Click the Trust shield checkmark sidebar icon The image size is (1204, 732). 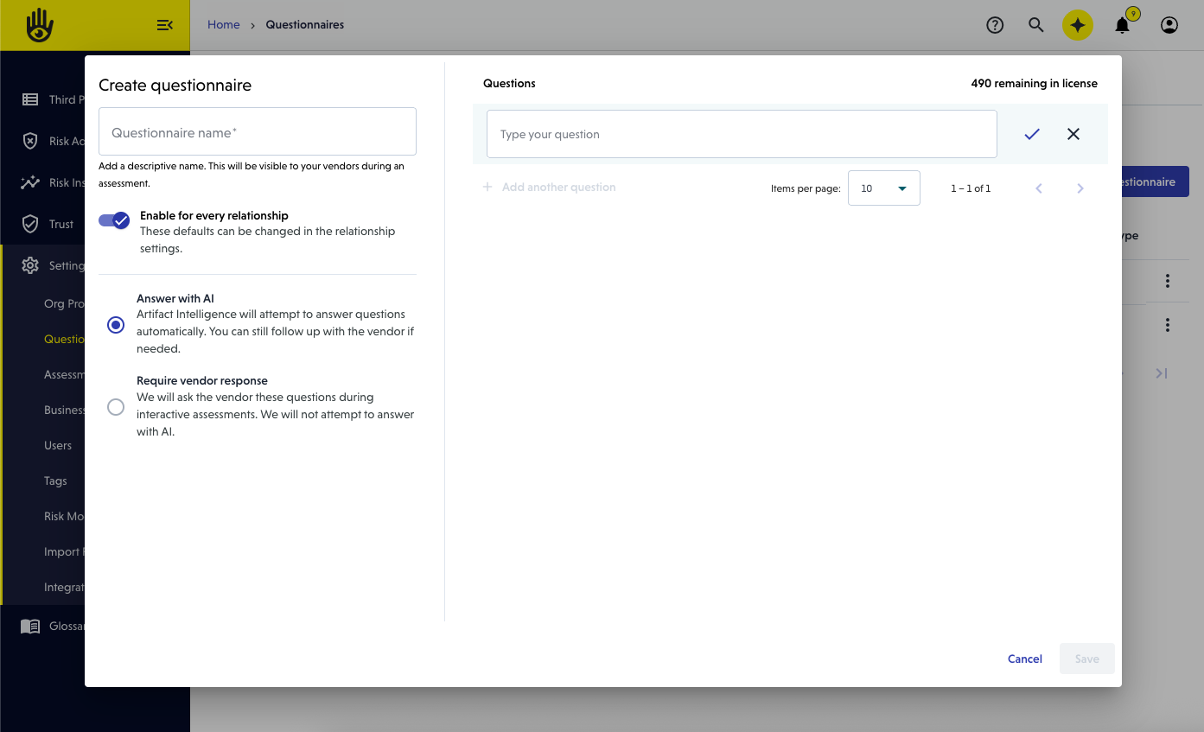(30, 224)
